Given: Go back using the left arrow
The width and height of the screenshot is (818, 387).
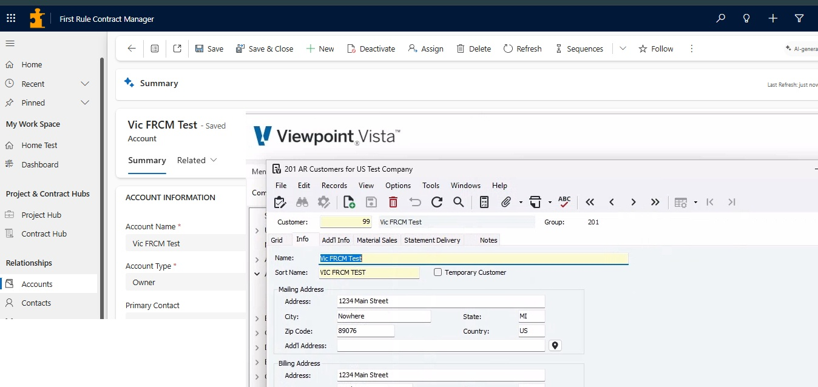Looking at the screenshot, I should (132, 49).
